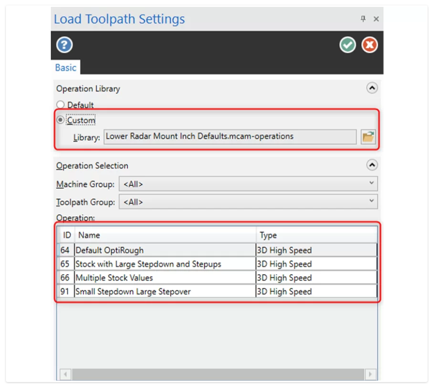
Task: Switch to the Basic tab
Action: click(x=66, y=68)
